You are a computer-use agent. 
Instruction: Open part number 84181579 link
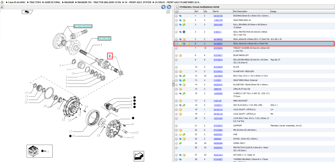pos(218,16)
